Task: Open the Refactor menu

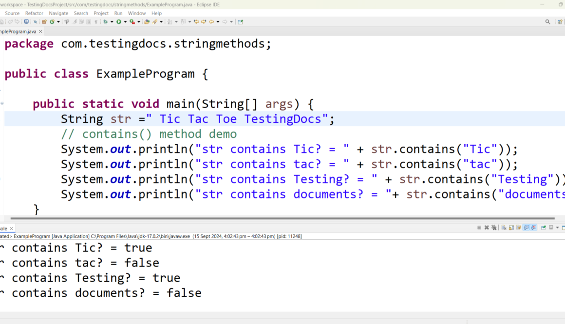Action: coord(34,13)
